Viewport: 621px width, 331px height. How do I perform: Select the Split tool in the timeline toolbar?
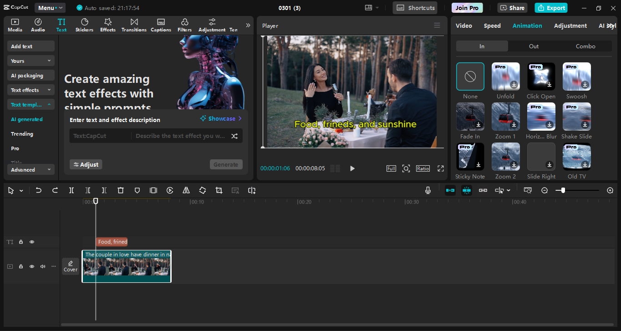coord(71,190)
